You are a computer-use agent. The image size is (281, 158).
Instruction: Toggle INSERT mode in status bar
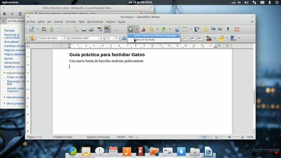tap(121, 137)
